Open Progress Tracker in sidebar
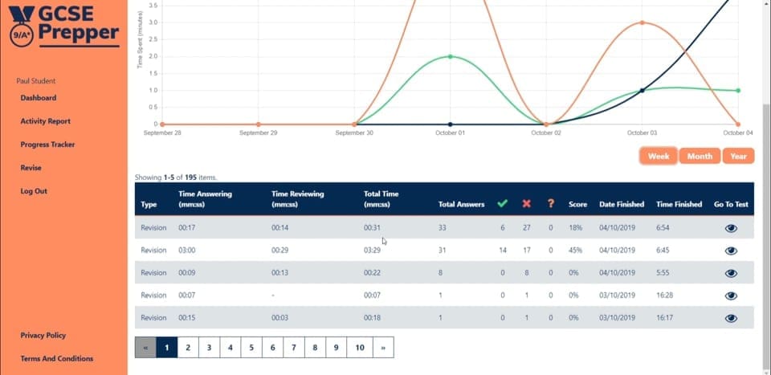Screen dimensions: 771x375 point(47,145)
